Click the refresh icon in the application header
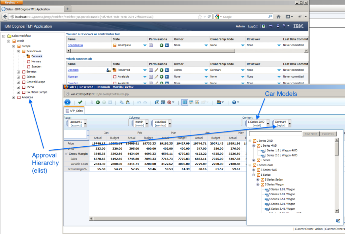 [x=263, y=26]
